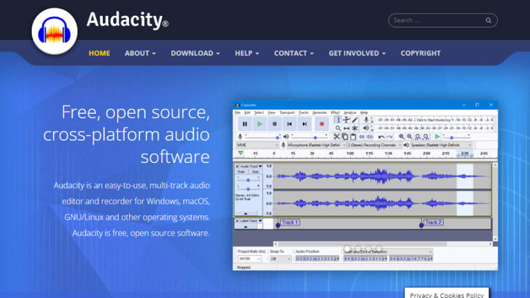Screen dimensions: 530x298
Task: Select the Envelope tool
Action: (346, 120)
